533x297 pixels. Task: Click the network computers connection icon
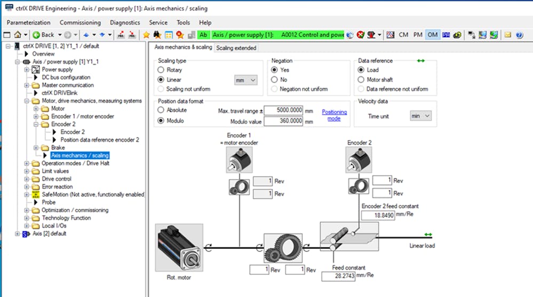[472, 35]
